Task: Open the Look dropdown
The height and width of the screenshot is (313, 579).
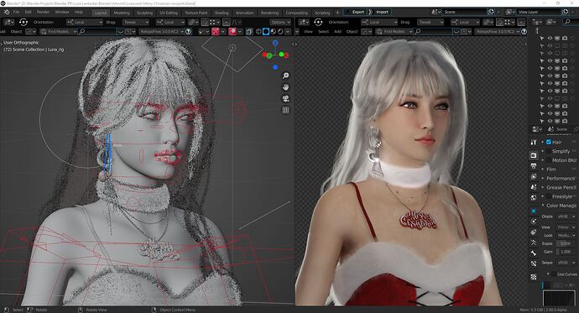Action: [566, 236]
